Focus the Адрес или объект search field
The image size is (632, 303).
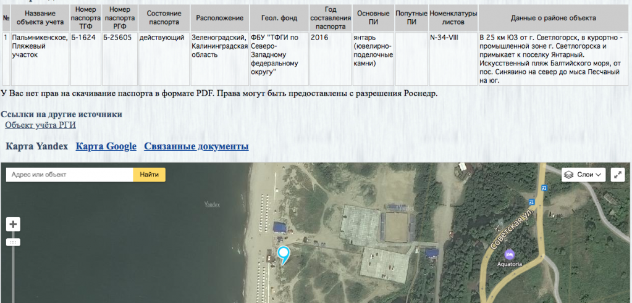(x=69, y=175)
